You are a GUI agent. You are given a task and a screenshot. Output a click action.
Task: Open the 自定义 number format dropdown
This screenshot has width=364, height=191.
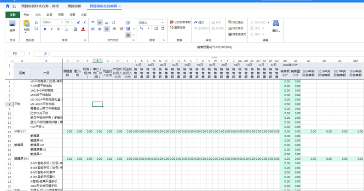click(151, 22)
